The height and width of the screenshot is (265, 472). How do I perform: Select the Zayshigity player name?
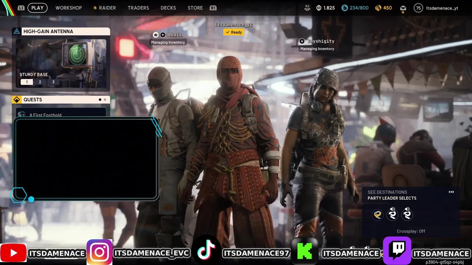tap(321, 41)
